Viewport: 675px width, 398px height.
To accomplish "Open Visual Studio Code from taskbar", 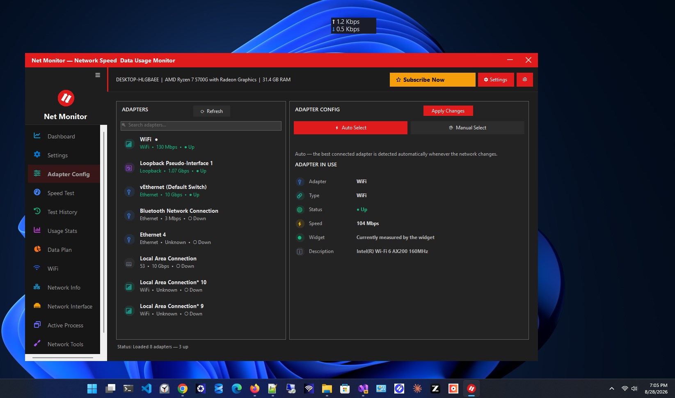I will 146,389.
